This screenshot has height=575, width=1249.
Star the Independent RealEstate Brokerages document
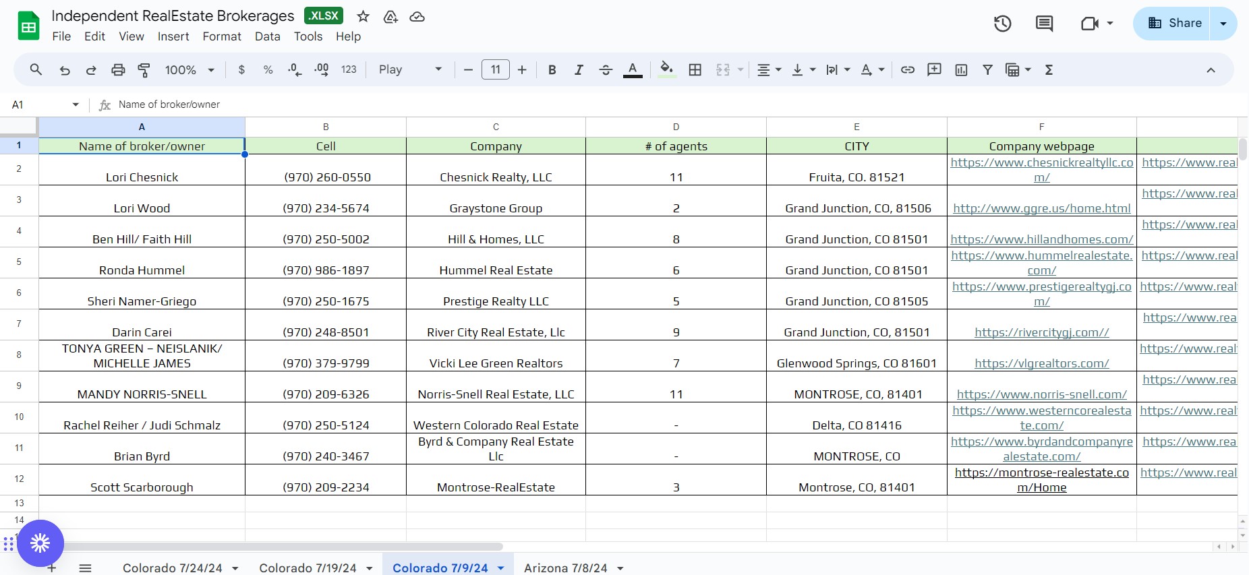[x=363, y=17]
